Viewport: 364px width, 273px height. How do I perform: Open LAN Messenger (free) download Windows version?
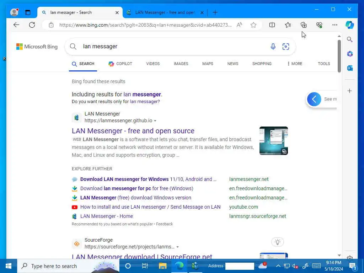136,198
